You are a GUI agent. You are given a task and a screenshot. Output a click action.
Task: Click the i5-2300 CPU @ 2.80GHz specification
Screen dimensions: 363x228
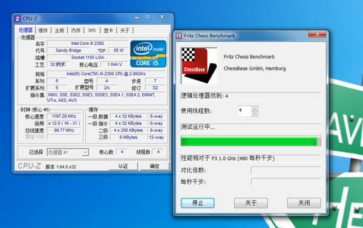pos(106,74)
